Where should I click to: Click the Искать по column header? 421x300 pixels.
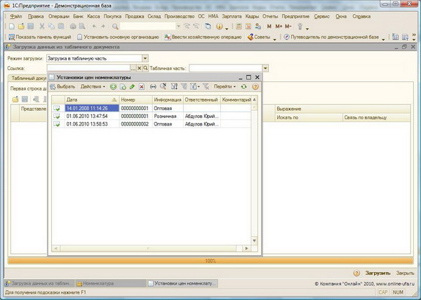309,118
